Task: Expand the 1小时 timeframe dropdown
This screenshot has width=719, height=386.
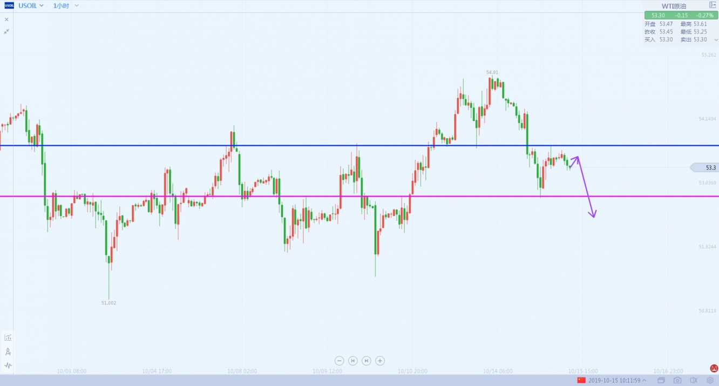Action: coord(77,5)
